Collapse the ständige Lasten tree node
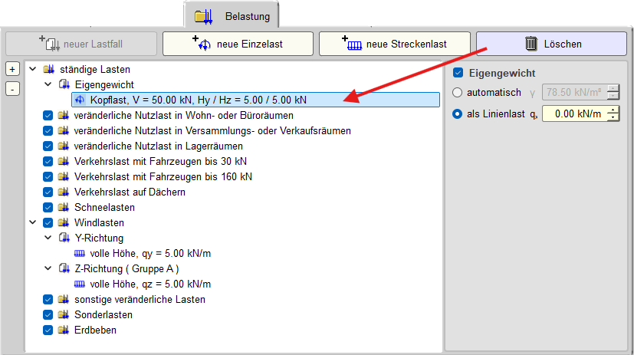Screen dimensions: 634x355 (32, 69)
